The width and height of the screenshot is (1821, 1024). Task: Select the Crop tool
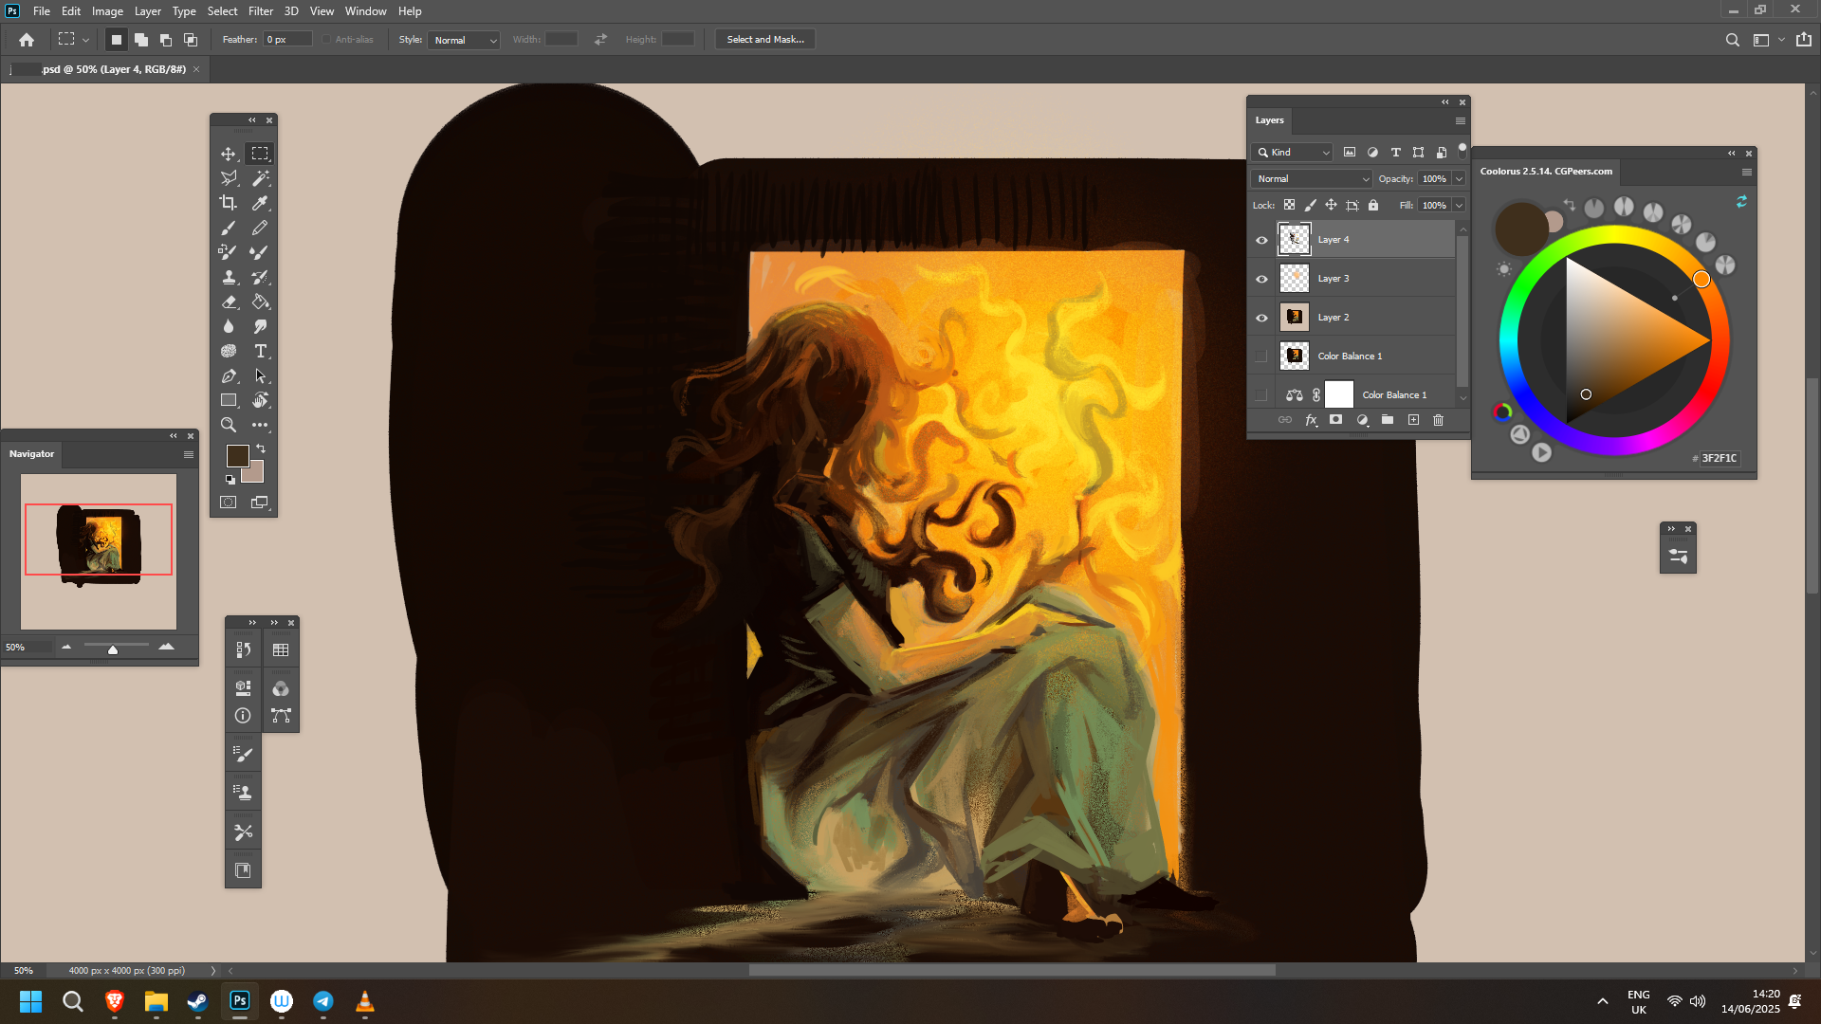(x=229, y=203)
